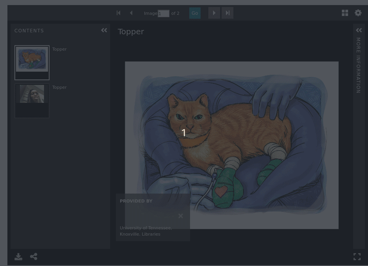
Task: Click the download icon
Action: click(x=18, y=257)
